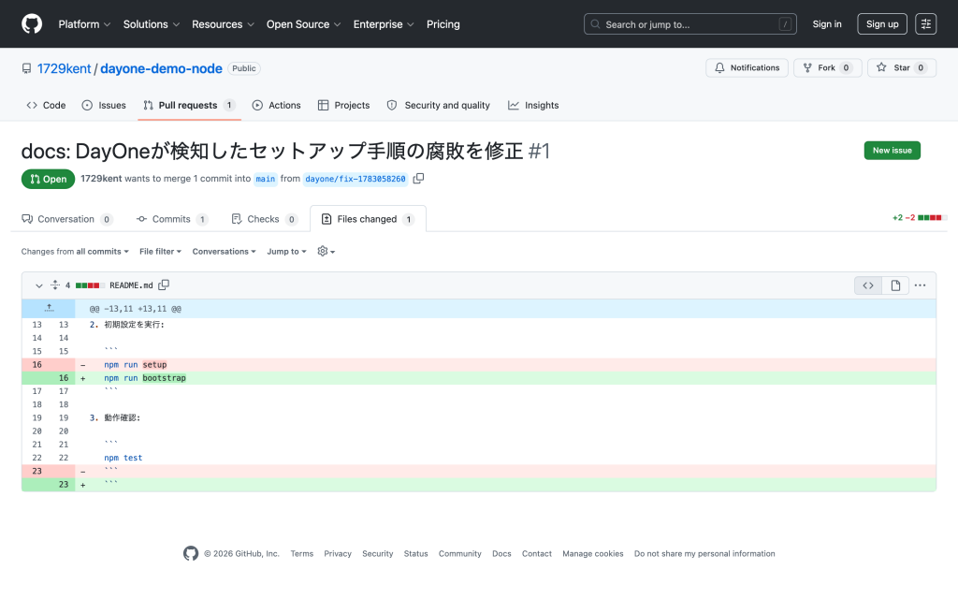Copy README.md file path icon
Viewport: 958px width, 599px height.
(164, 285)
